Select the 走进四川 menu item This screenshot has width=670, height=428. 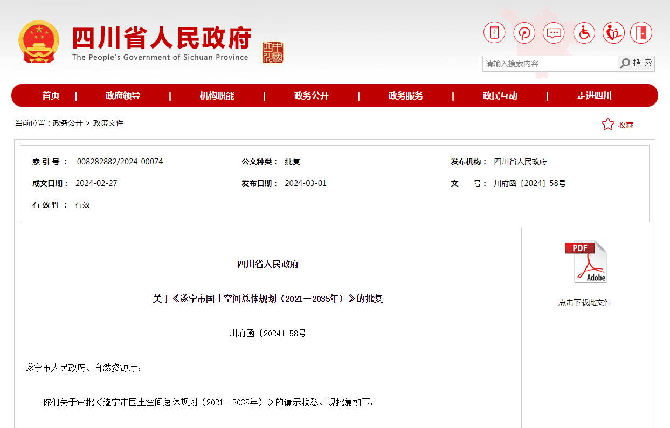pyautogui.click(x=594, y=96)
